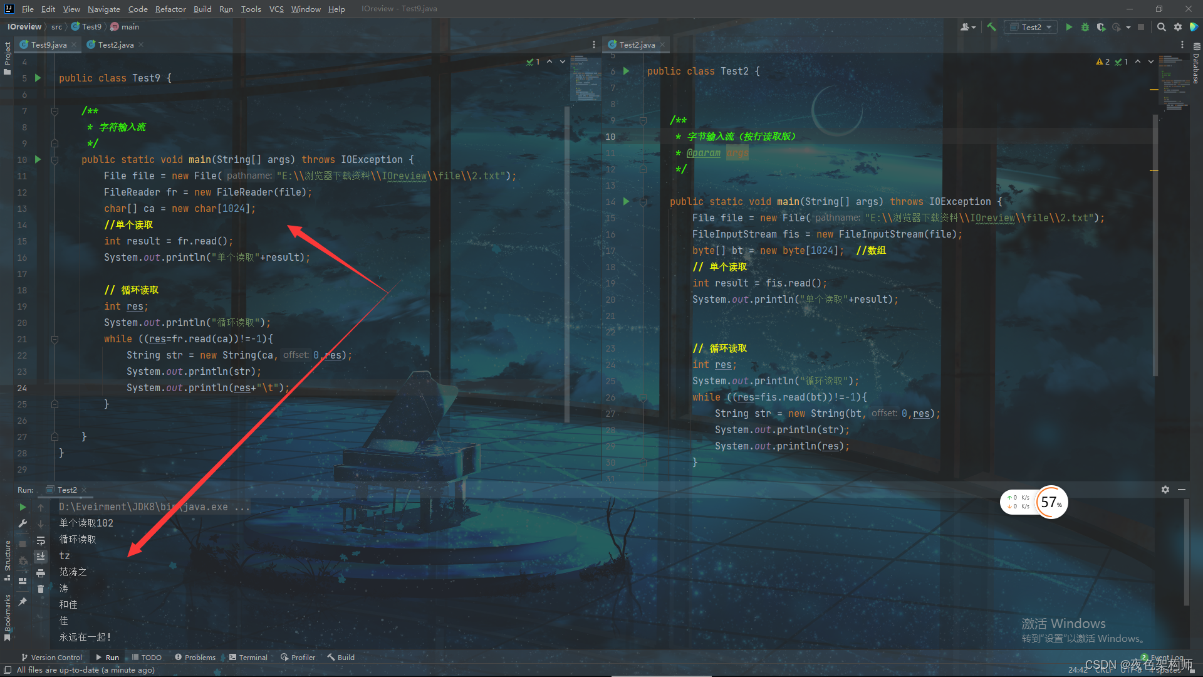This screenshot has width=1203, height=677.
Task: Open the File menu
Action: click(28, 9)
